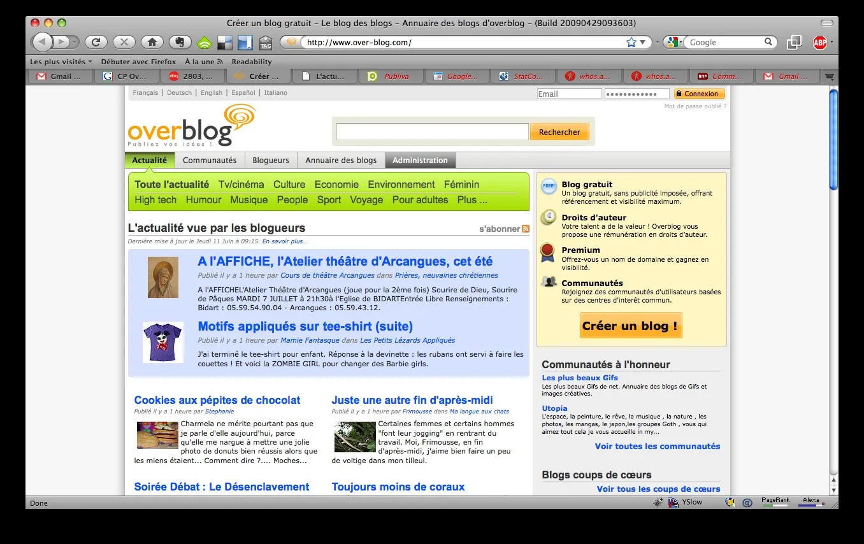Click the YSlow gauge icon in status bar
The width and height of the screenshot is (864, 544).
(673, 503)
